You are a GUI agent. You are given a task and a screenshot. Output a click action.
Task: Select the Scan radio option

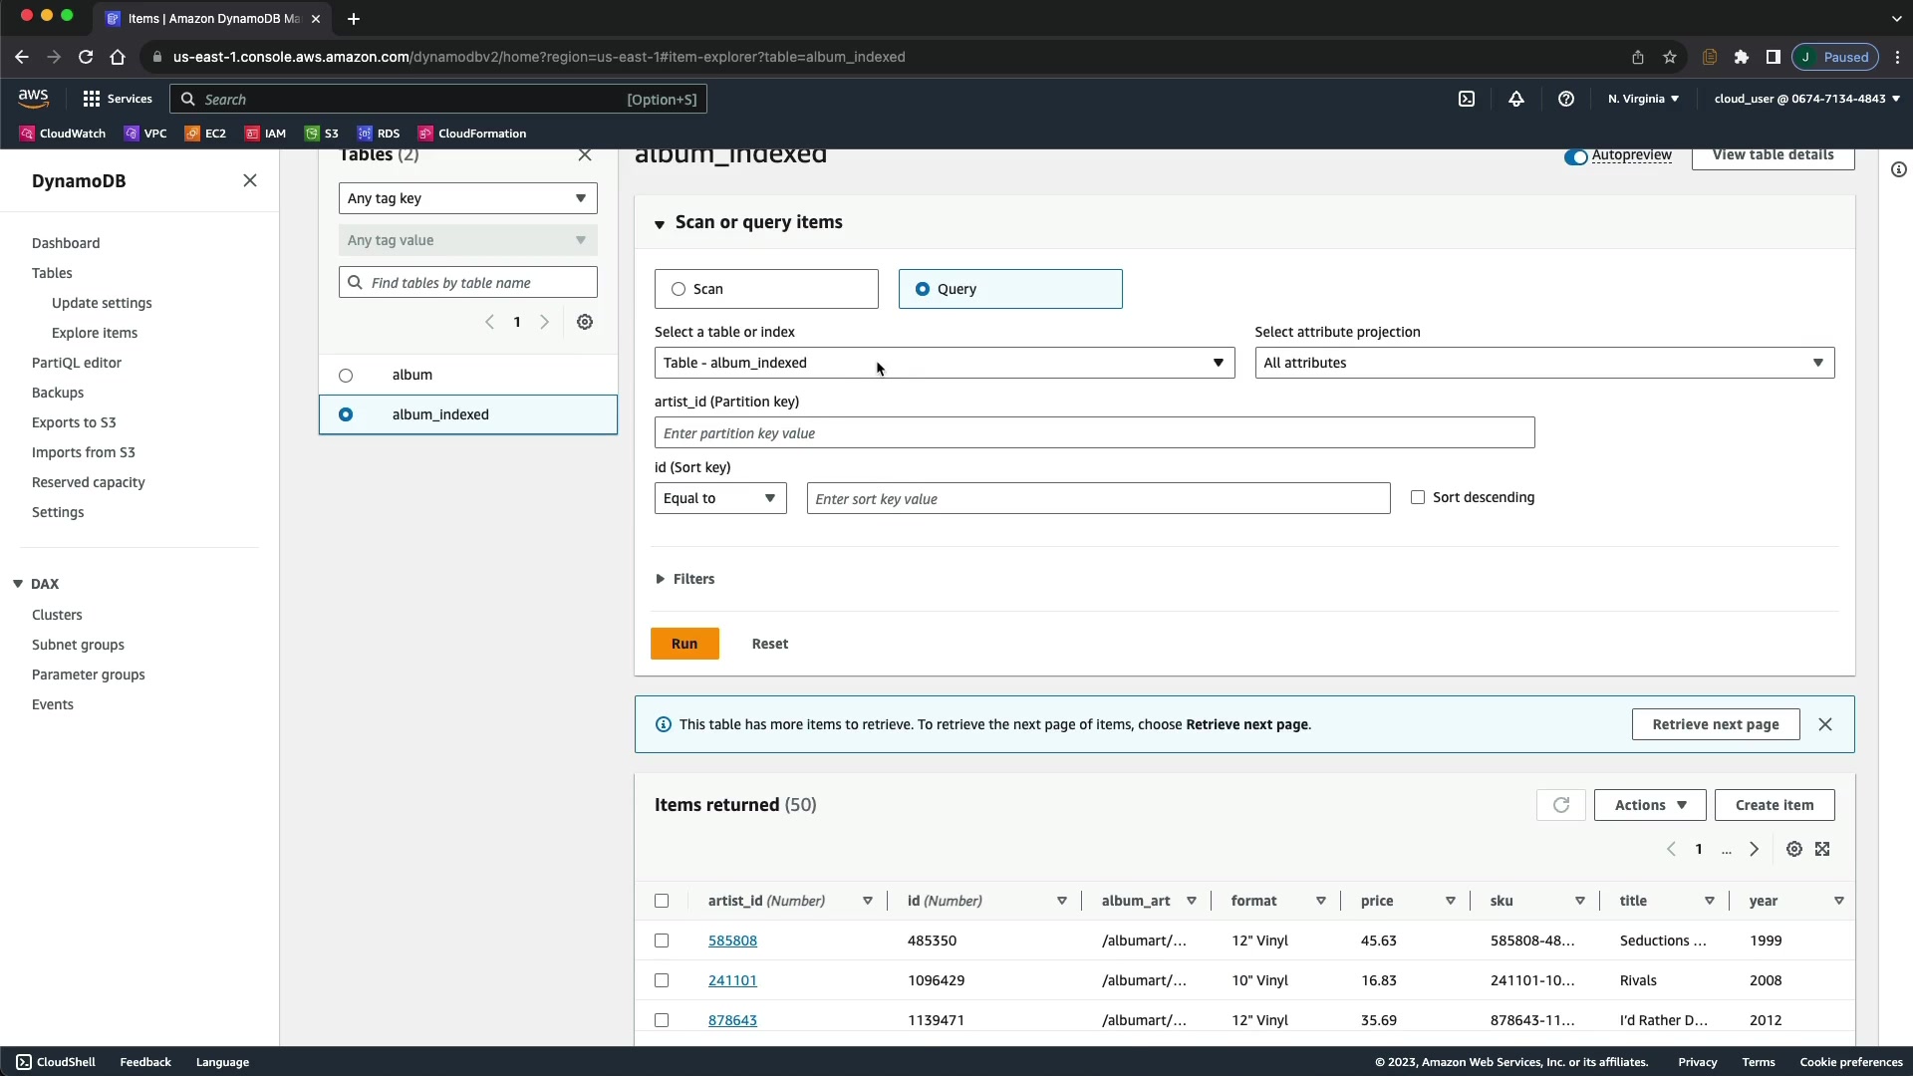[x=679, y=289]
